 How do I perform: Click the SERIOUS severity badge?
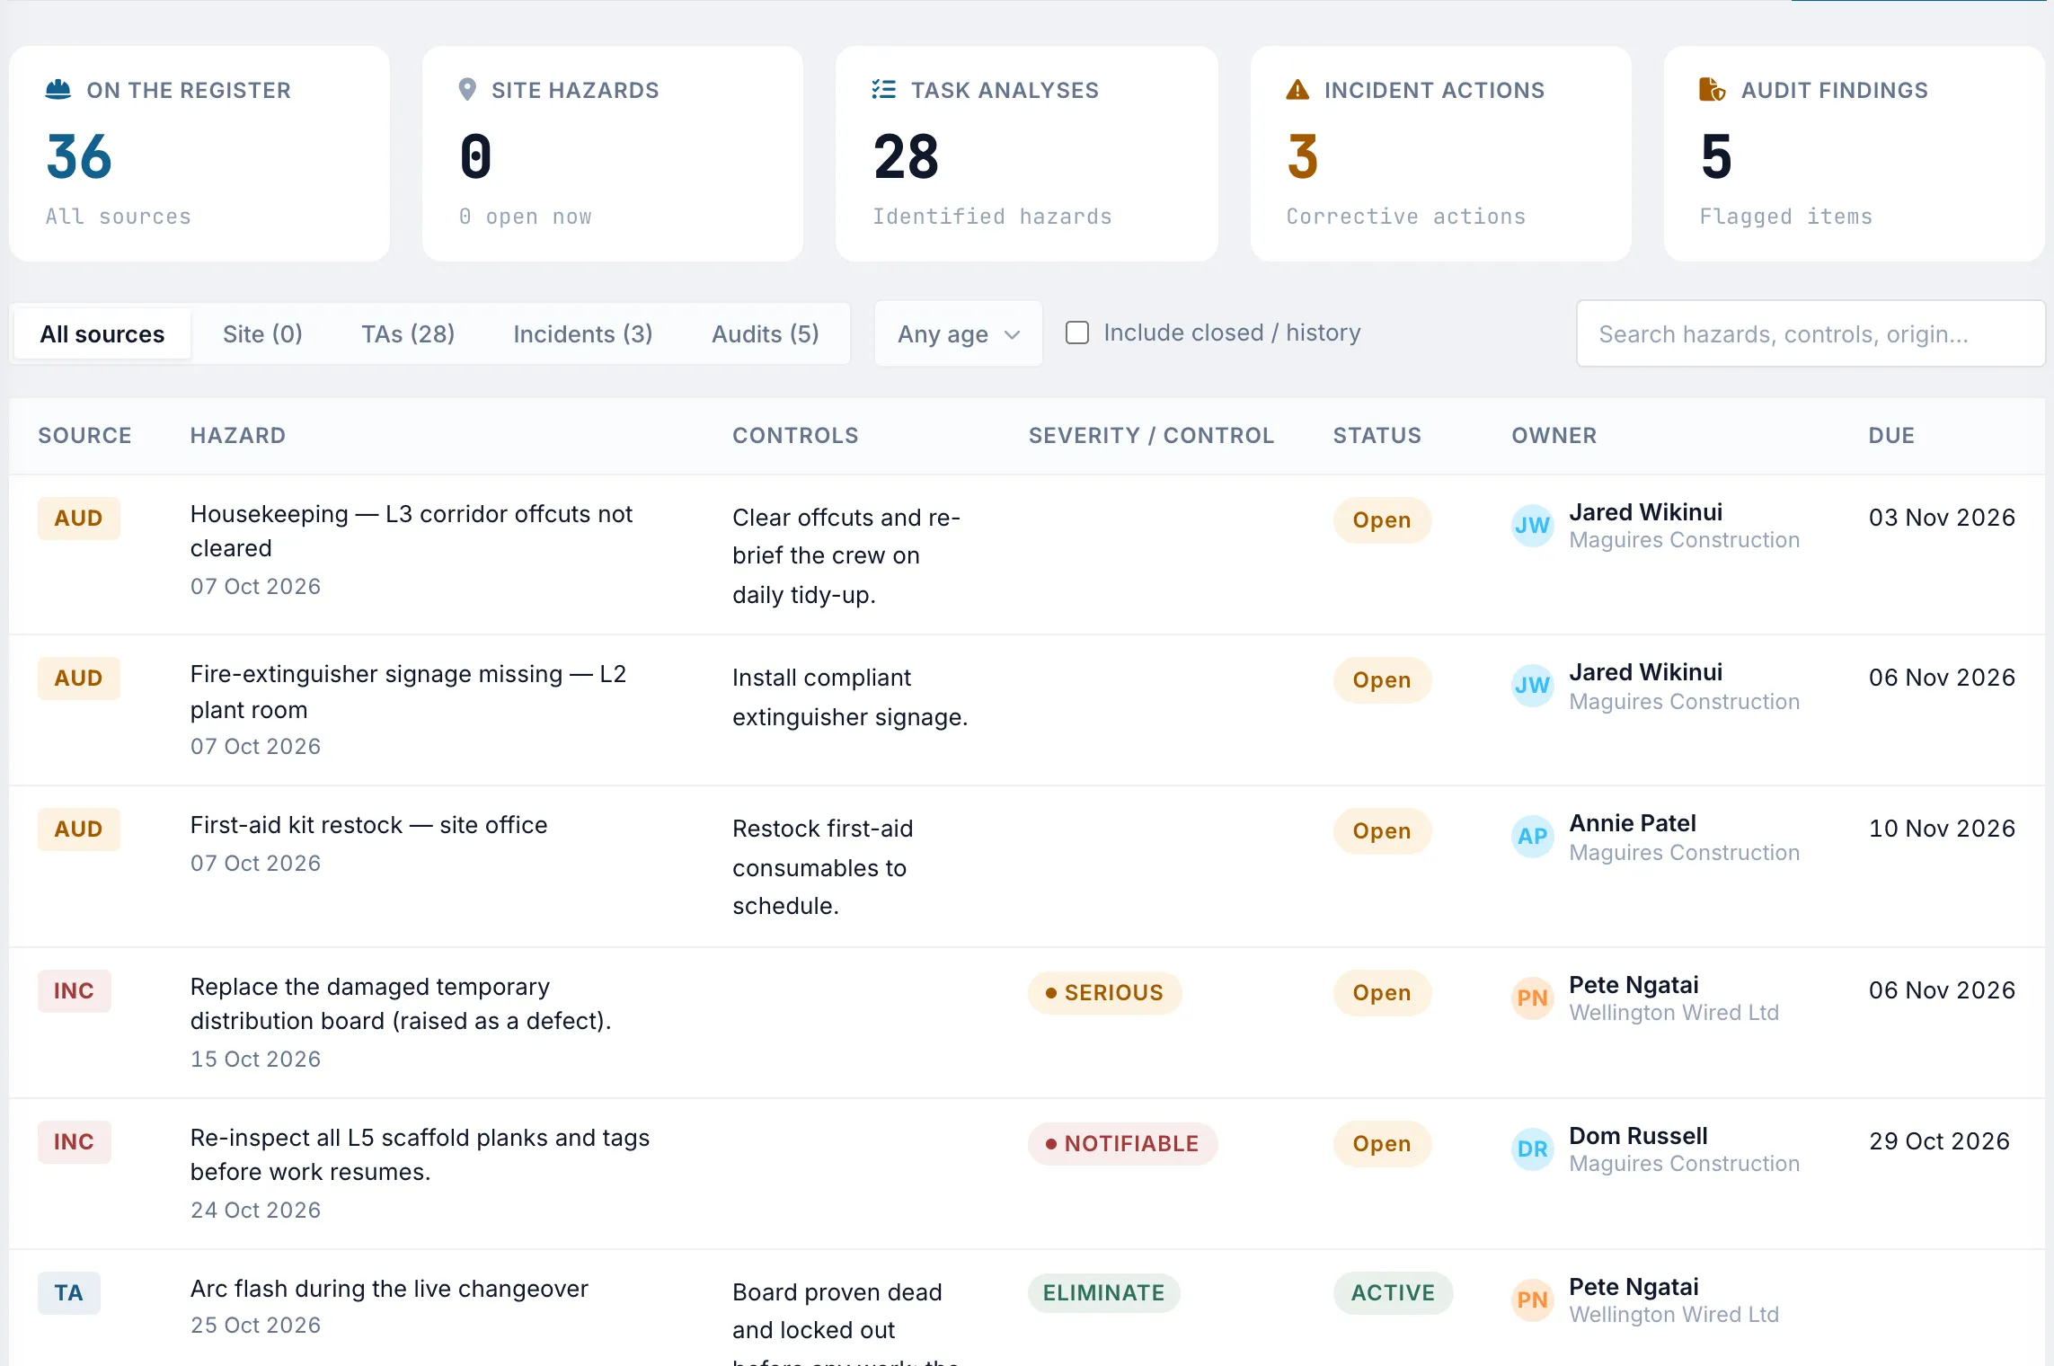point(1105,993)
